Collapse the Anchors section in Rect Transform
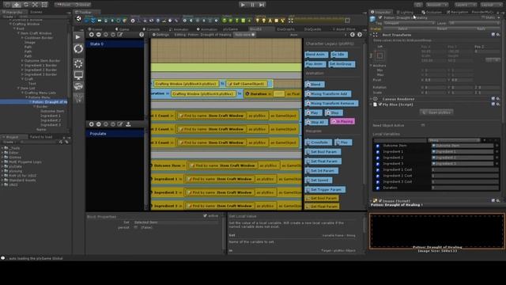The width and height of the screenshot is (506, 285). 371,65
